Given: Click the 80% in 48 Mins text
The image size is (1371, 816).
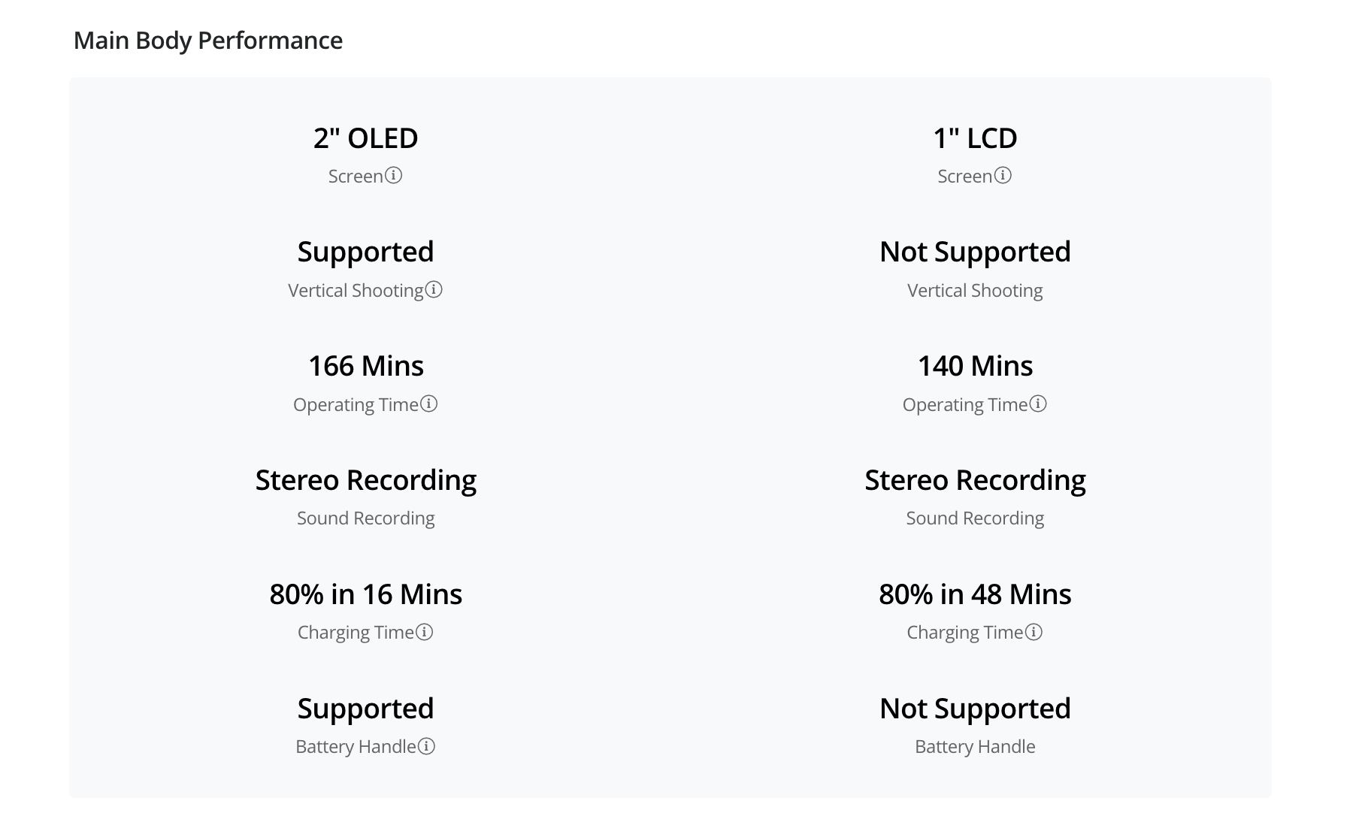Looking at the screenshot, I should point(975,594).
